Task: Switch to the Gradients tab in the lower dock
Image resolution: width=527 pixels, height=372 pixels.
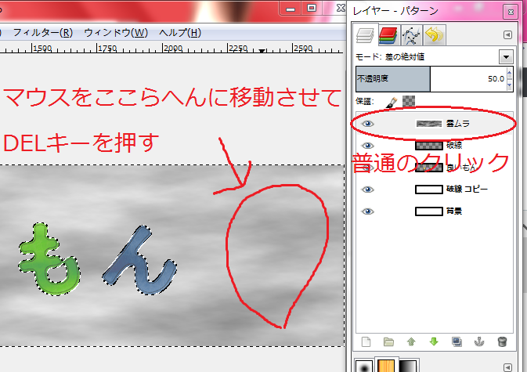Action: [x=409, y=366]
